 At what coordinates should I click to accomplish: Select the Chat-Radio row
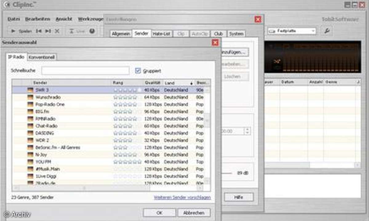(108, 126)
